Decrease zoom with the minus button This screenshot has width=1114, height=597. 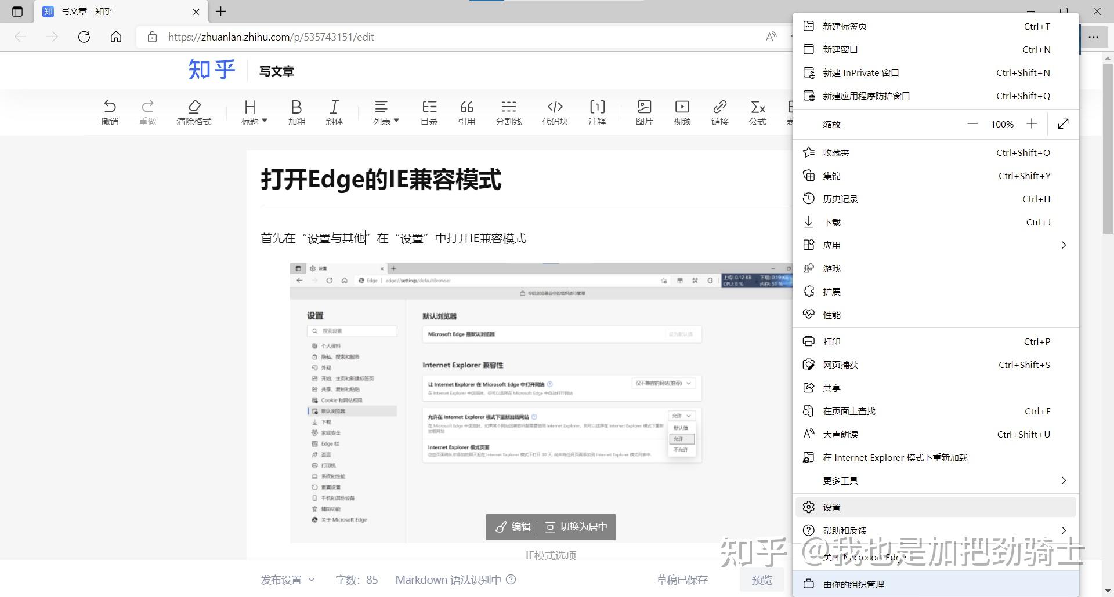click(x=972, y=124)
